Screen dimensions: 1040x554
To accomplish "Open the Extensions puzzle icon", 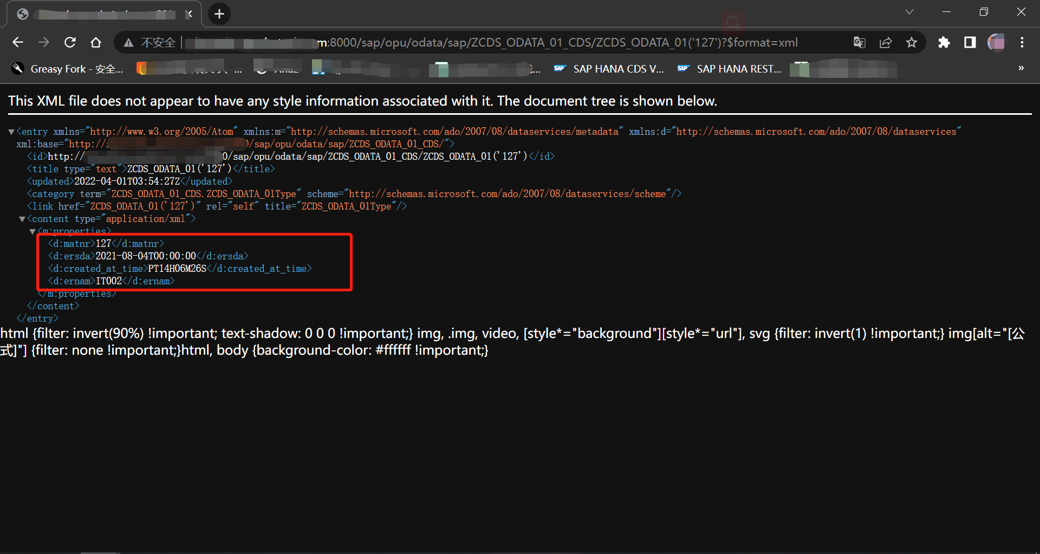I will click(x=944, y=42).
